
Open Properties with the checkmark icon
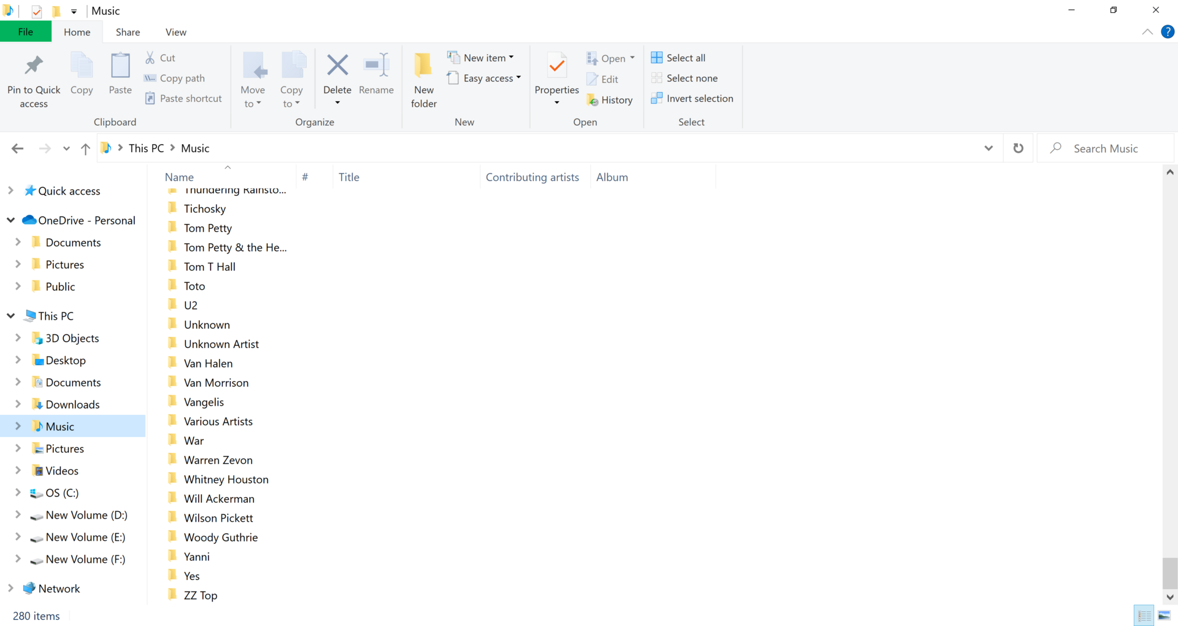point(557,66)
